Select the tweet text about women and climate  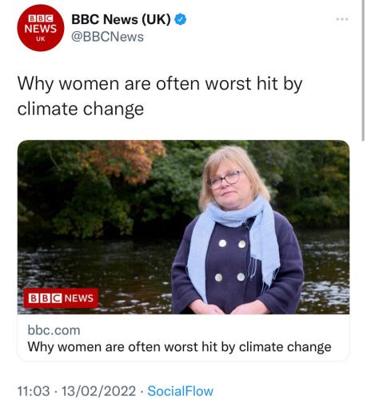pos(160,96)
